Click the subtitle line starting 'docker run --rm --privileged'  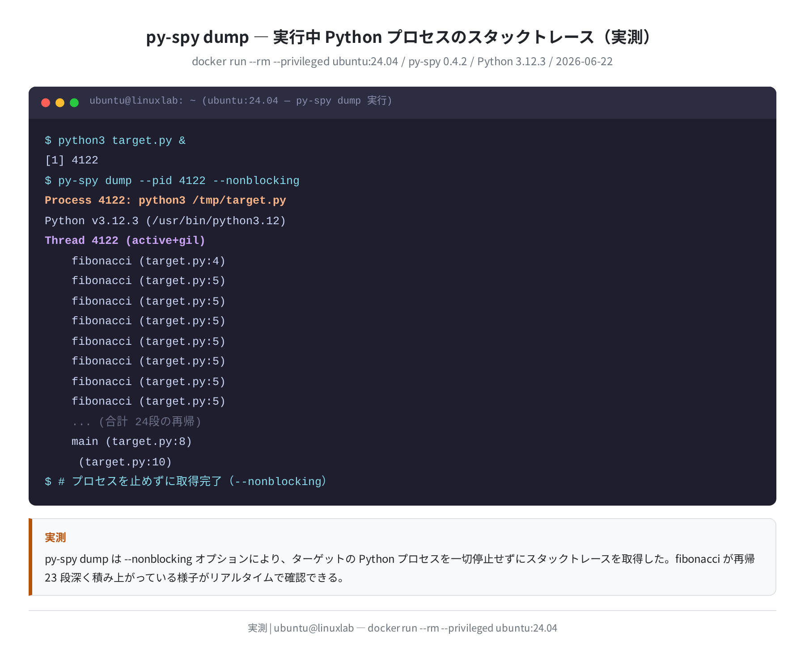coord(402,61)
